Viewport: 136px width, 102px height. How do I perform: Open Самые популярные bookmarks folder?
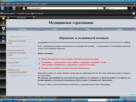click(x=8, y=14)
